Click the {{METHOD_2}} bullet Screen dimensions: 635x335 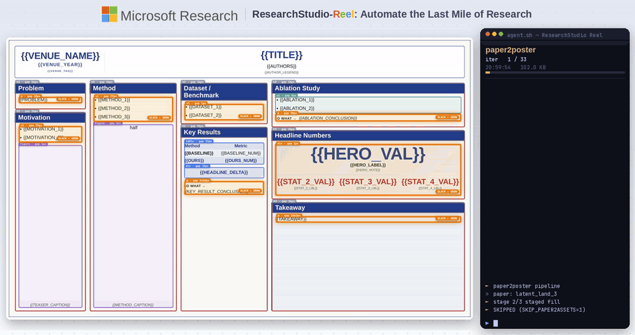click(114, 108)
